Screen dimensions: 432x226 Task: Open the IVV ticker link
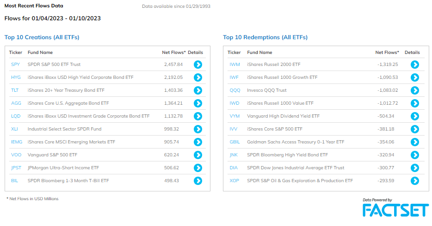(234, 129)
